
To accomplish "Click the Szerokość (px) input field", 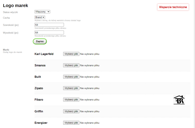I will 49,25.
